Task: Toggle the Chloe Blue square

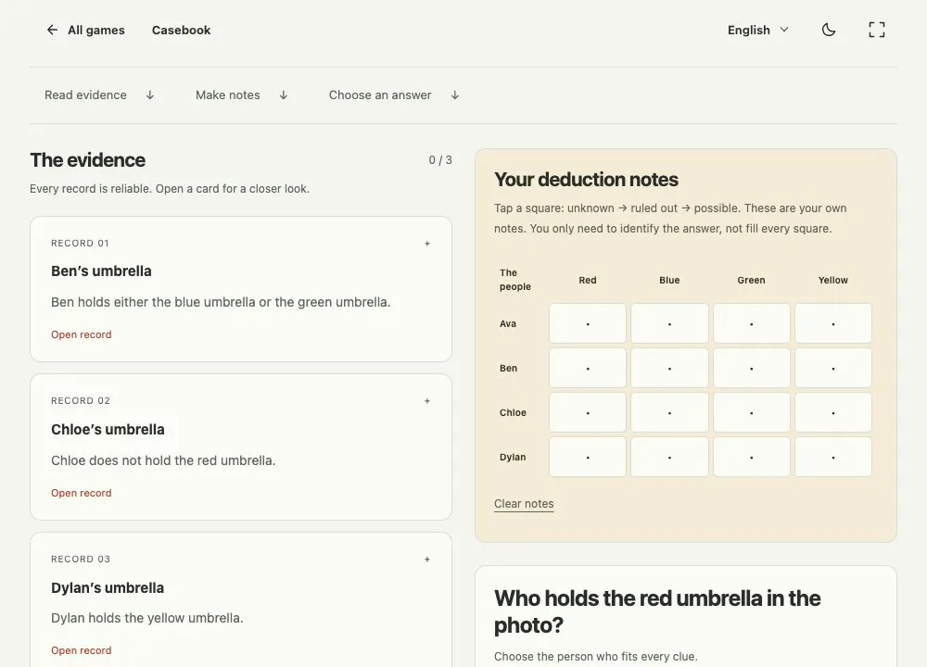Action: [669, 412]
